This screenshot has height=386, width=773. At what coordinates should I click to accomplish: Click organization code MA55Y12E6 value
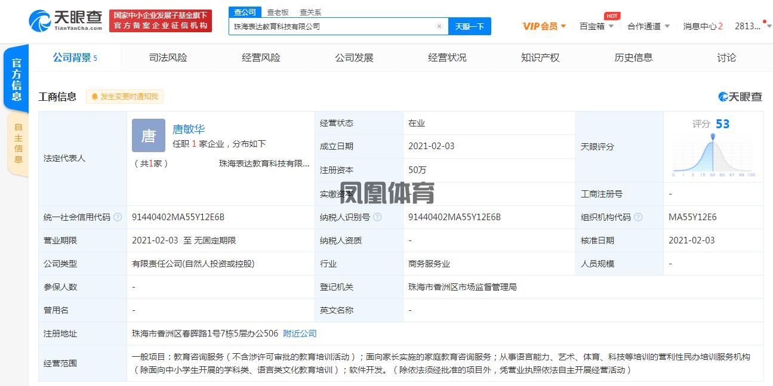click(x=692, y=217)
